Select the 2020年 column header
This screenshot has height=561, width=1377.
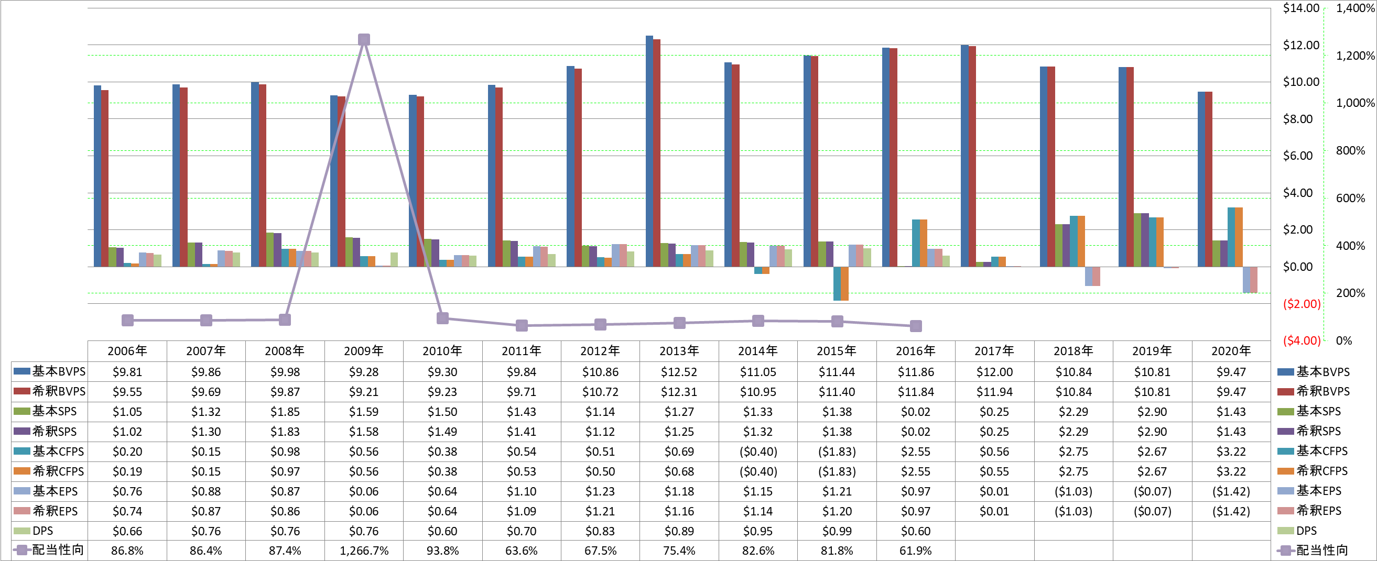1231,351
